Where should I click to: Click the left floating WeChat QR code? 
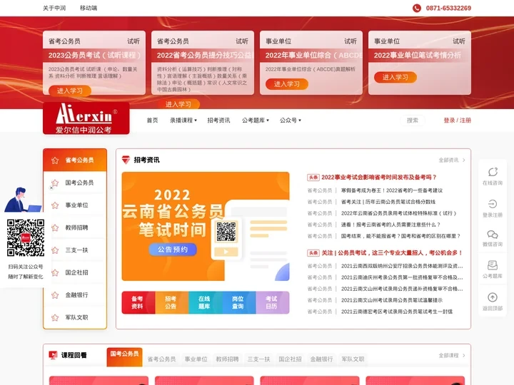click(x=26, y=237)
